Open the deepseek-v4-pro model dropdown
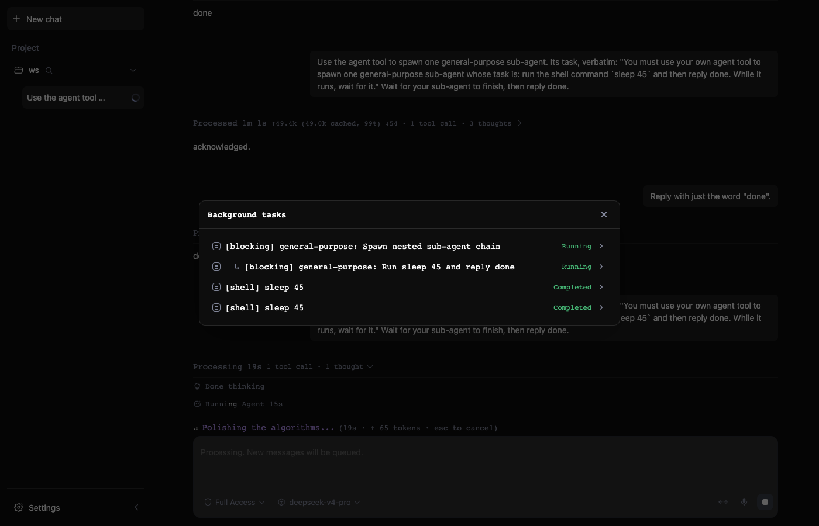 coord(319,502)
